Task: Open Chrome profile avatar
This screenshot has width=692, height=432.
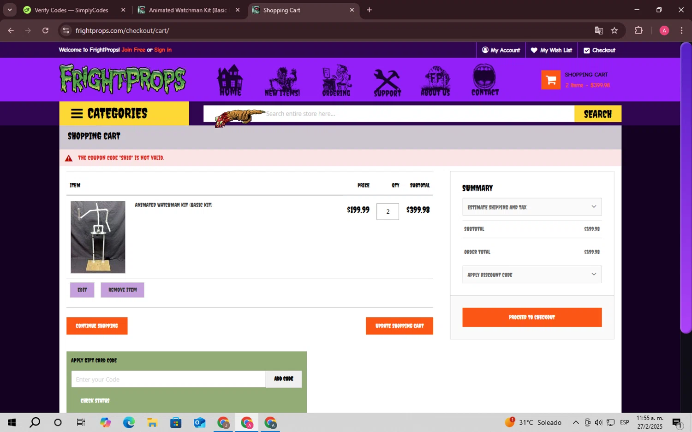Action: pos(664,30)
